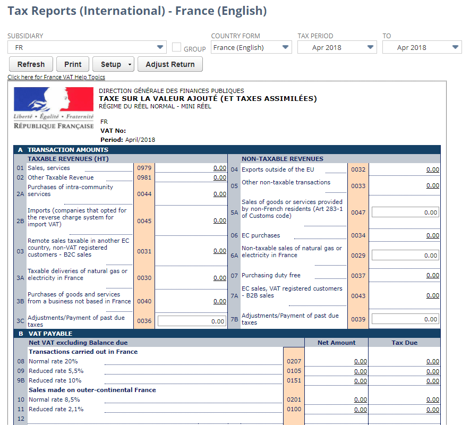Open France VAT Help Topics link

tap(56, 78)
